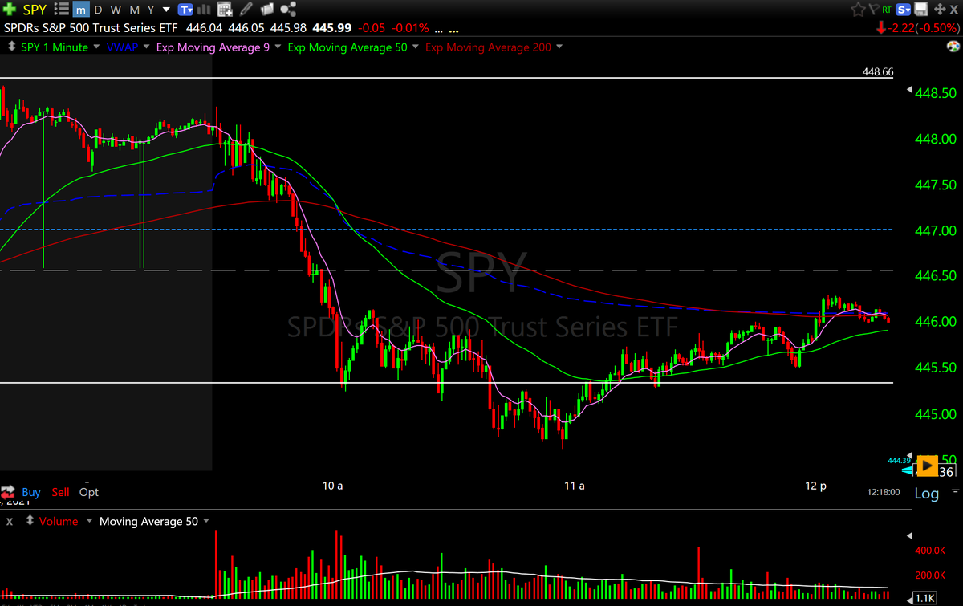Select the pencil drawing tool icon

[x=246, y=10]
